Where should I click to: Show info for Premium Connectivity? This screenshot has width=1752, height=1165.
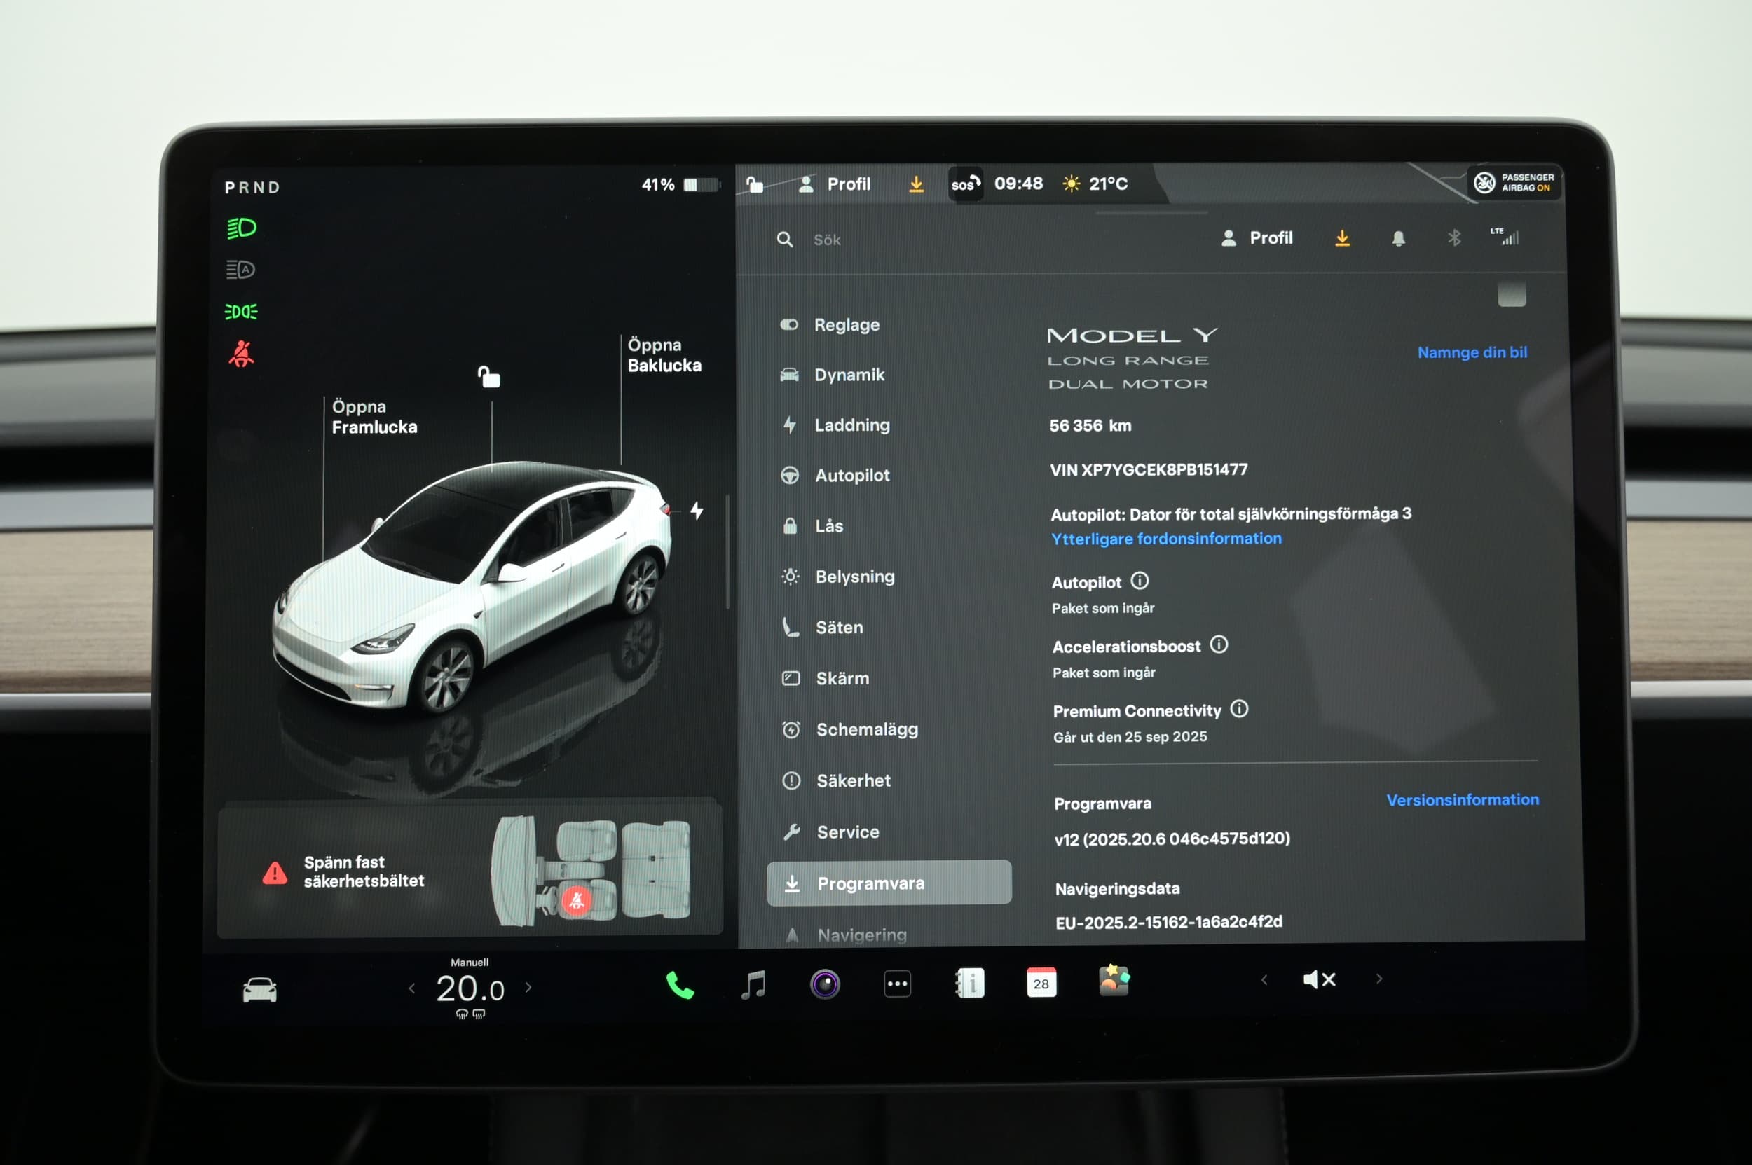[1239, 709]
